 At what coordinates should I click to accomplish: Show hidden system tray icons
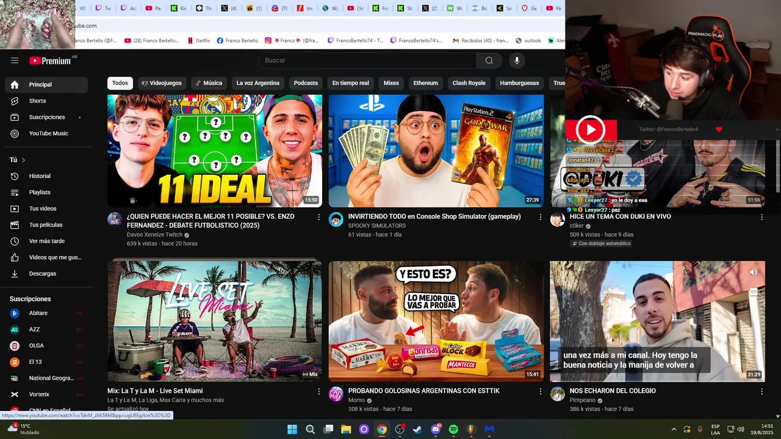pyautogui.click(x=674, y=429)
